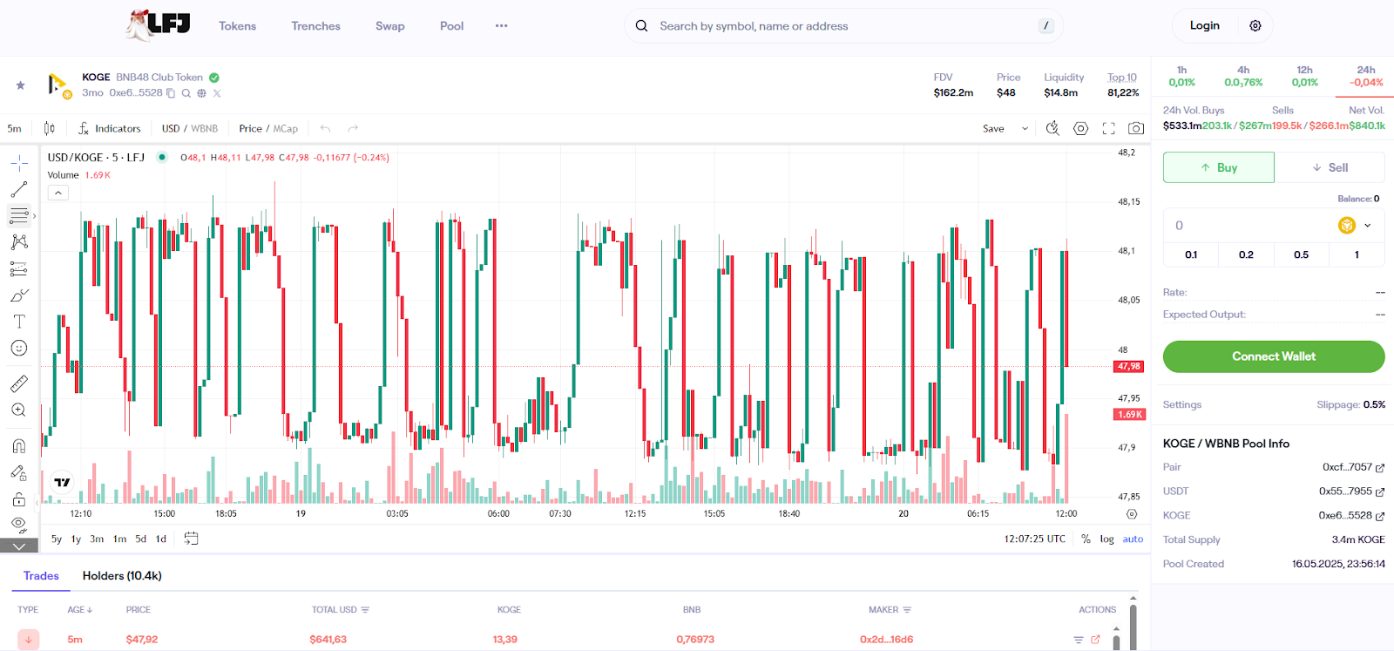
Task: Toggle the log scale
Action: point(1106,539)
